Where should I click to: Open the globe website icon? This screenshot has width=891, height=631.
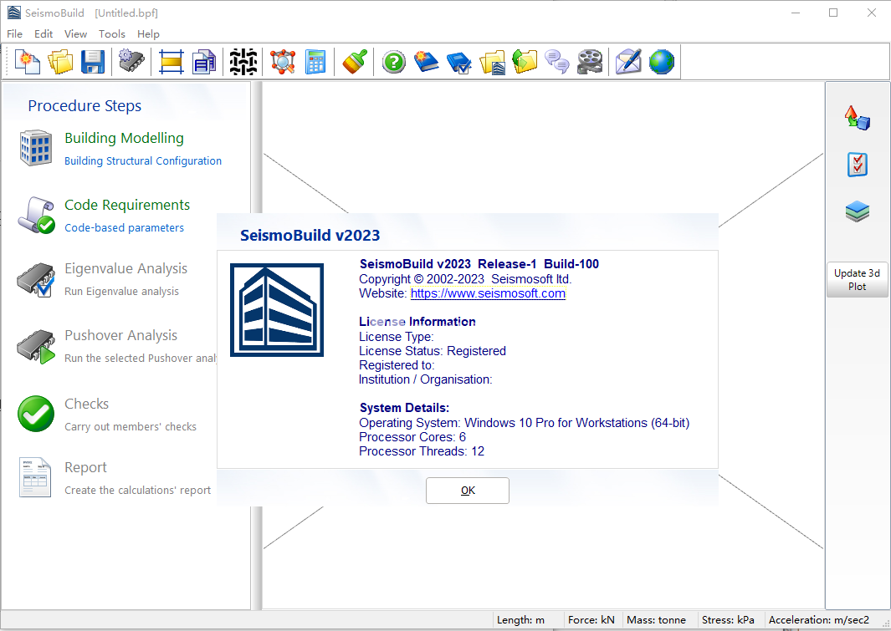(x=662, y=62)
